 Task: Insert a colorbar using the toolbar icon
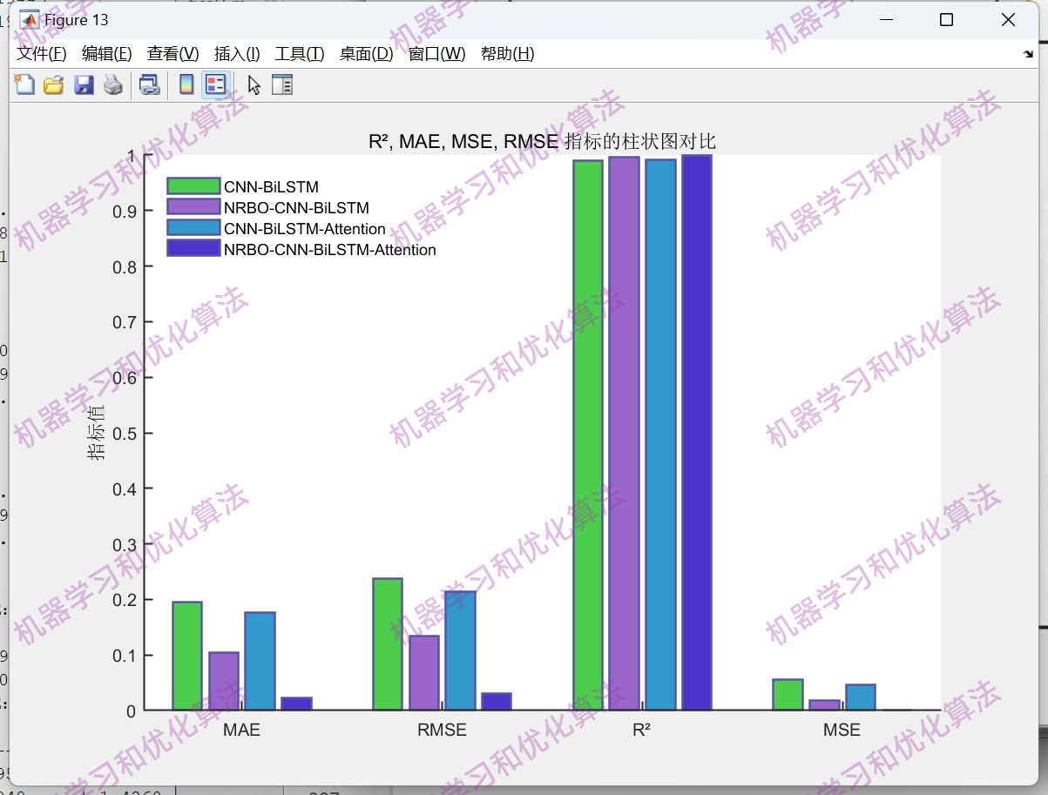click(186, 84)
